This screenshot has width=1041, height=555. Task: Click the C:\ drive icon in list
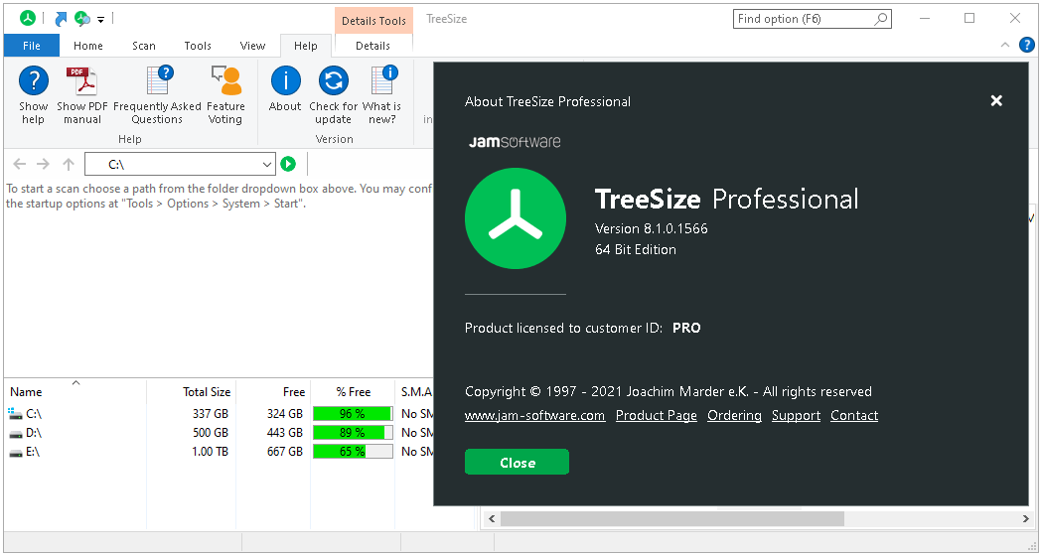click(x=15, y=414)
